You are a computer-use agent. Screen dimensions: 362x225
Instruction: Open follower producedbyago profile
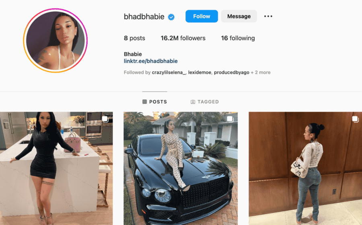(232, 72)
